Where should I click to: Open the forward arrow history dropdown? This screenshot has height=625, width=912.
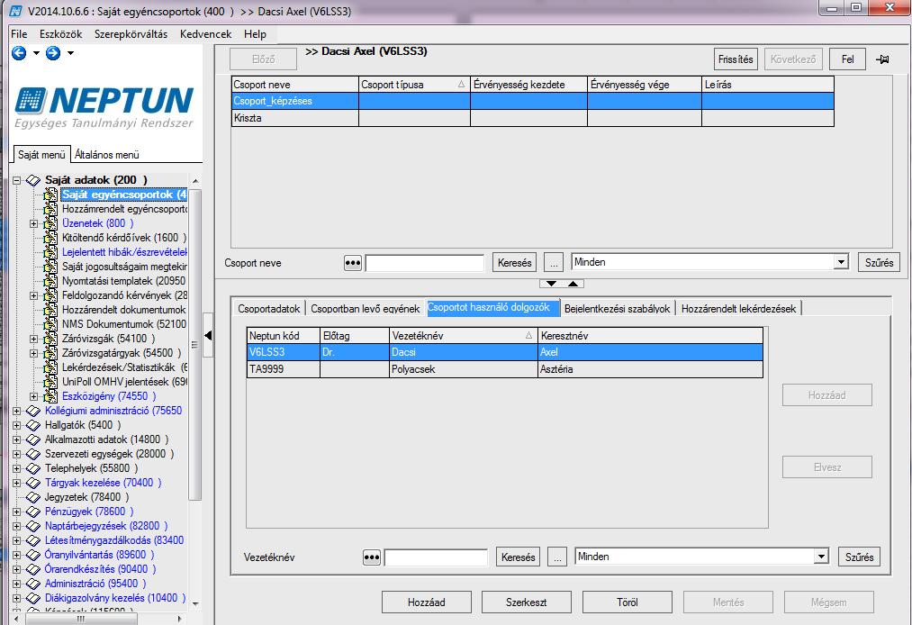[70, 53]
